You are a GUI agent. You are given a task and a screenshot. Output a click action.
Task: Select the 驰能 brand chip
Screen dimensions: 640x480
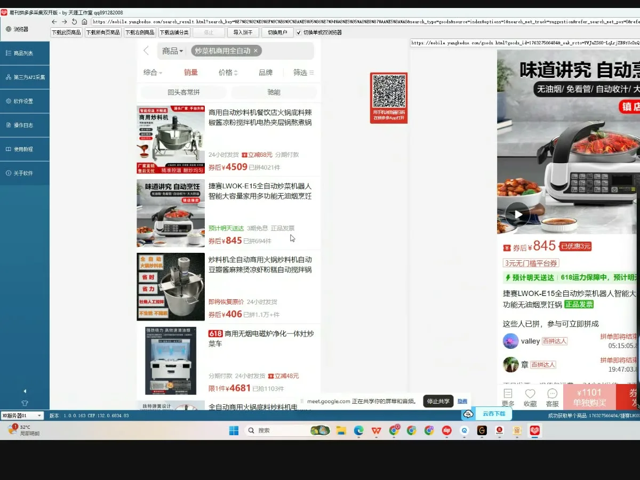(274, 92)
